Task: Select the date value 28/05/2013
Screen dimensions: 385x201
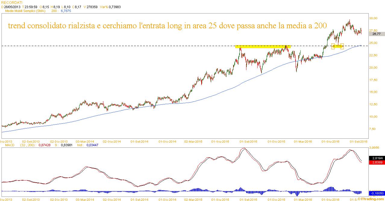Action: coord(12,6)
